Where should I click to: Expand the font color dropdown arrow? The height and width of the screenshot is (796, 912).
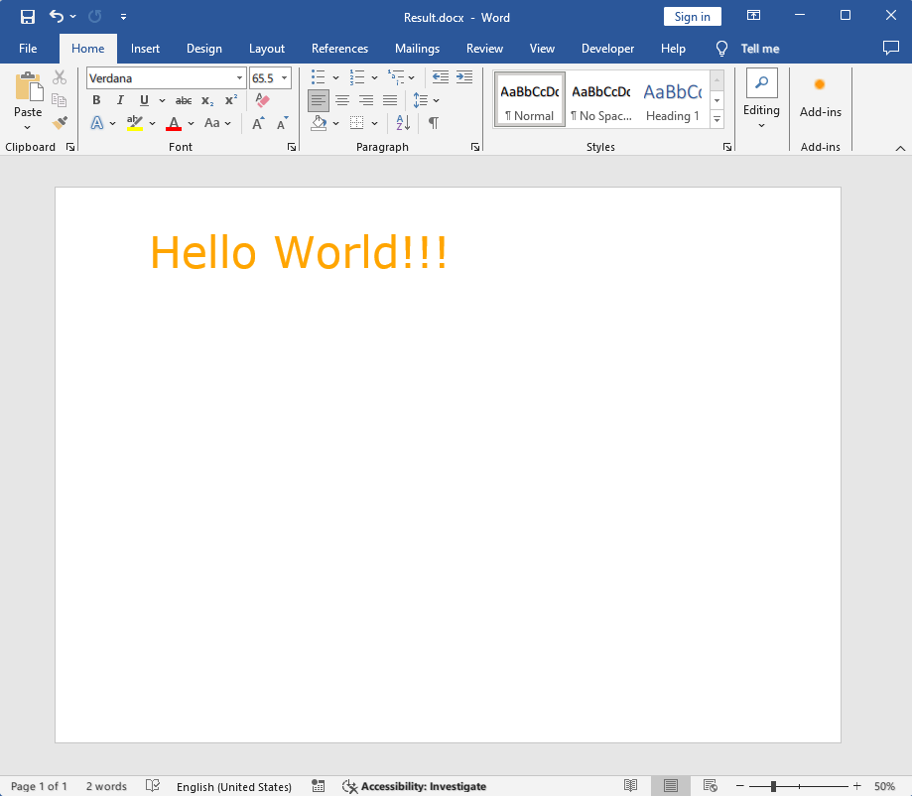pyautogui.click(x=191, y=123)
